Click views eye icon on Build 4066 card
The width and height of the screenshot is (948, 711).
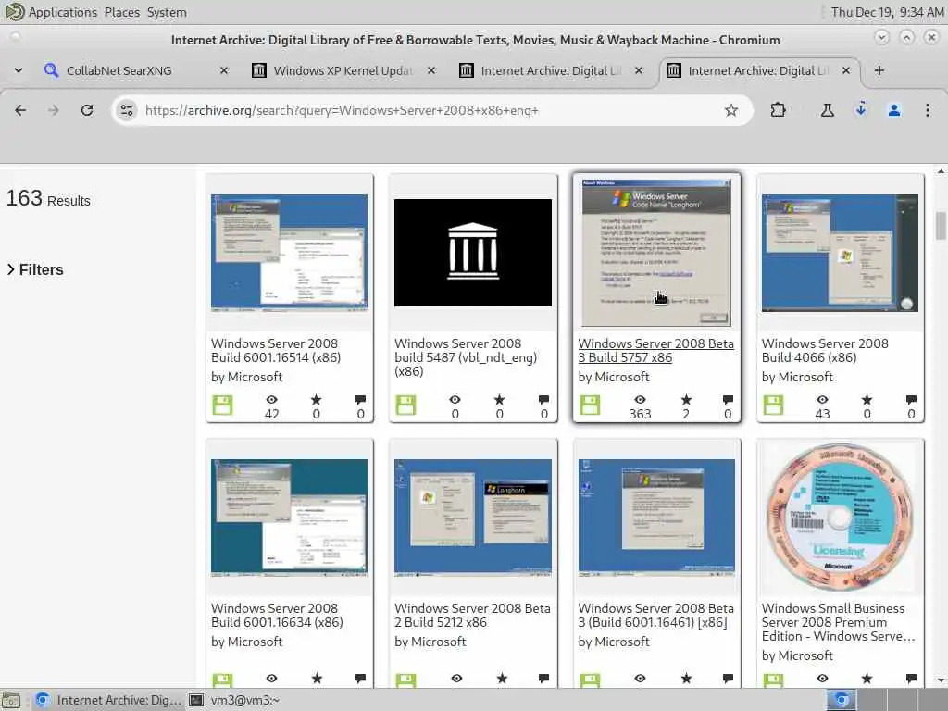(823, 400)
